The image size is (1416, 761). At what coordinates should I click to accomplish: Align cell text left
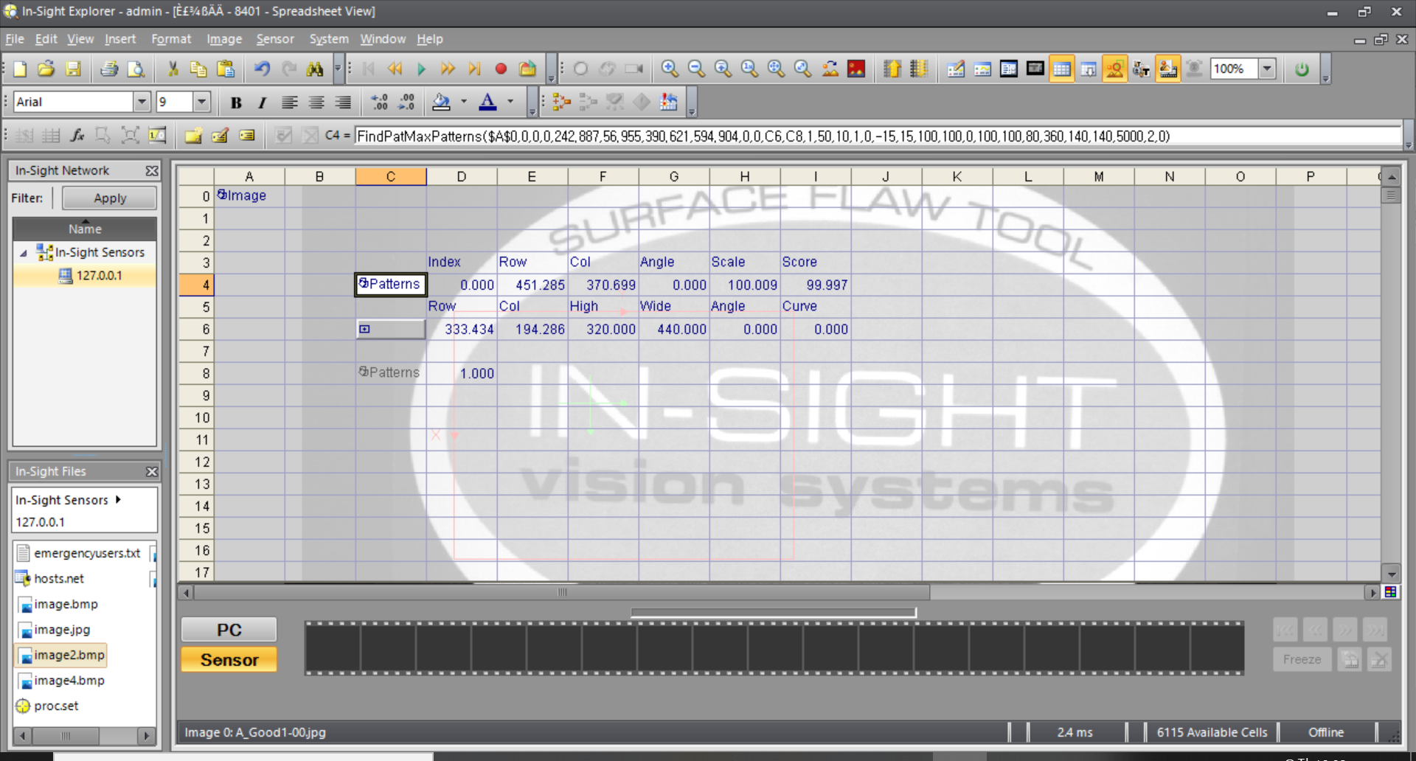(x=289, y=102)
